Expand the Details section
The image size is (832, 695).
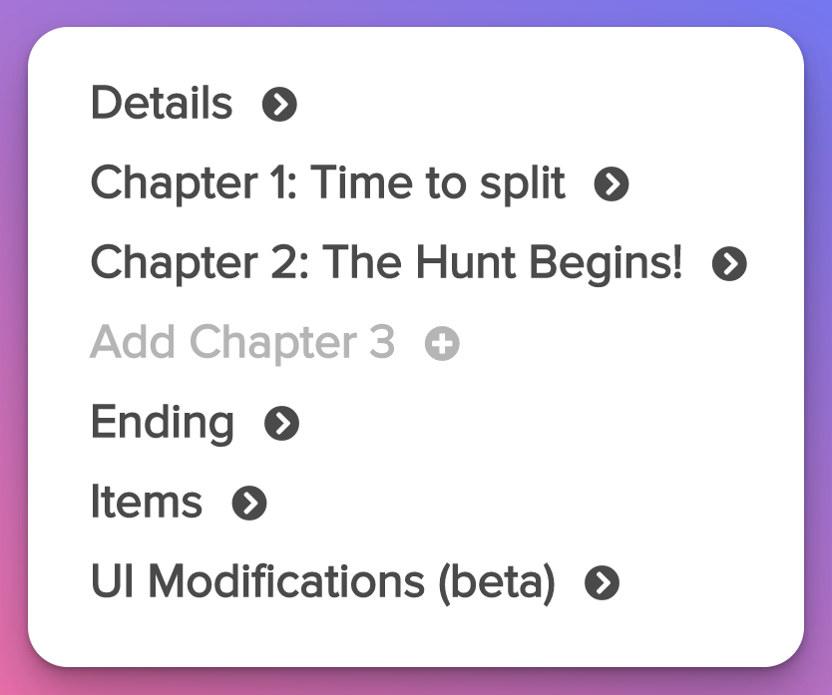click(x=161, y=103)
